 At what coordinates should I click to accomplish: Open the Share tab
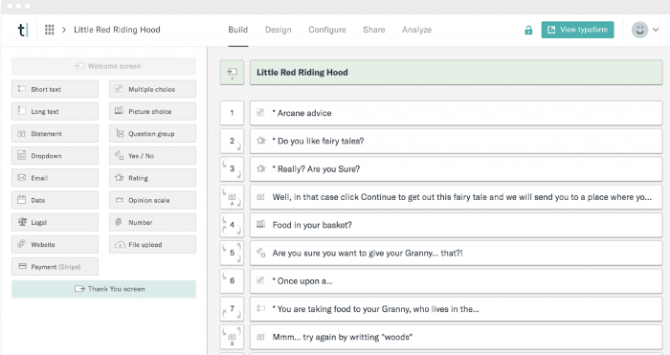[374, 30]
